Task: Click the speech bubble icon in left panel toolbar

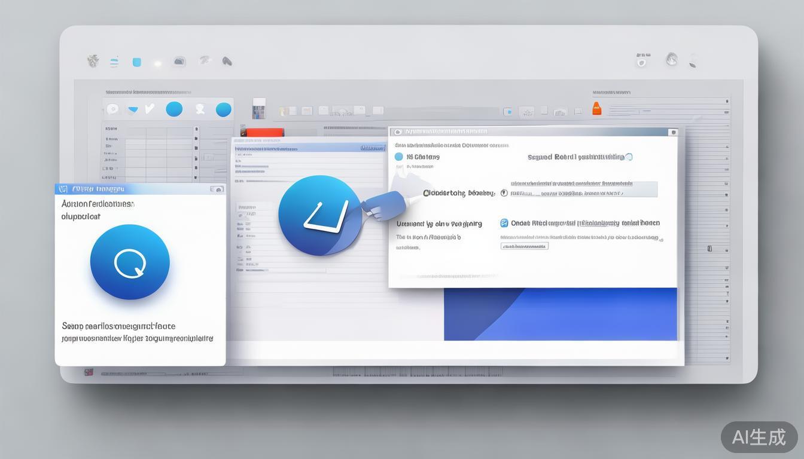Action: (x=112, y=109)
